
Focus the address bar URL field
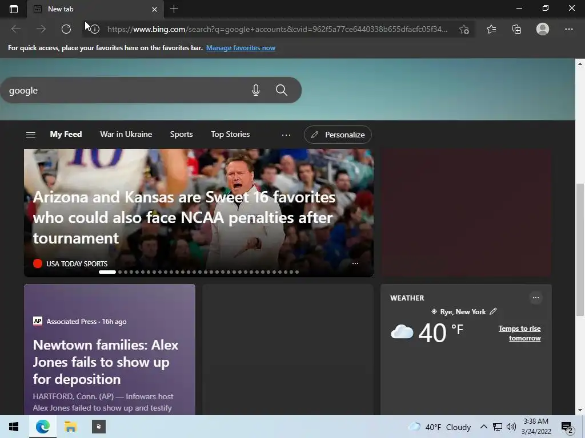pyautogui.click(x=277, y=29)
